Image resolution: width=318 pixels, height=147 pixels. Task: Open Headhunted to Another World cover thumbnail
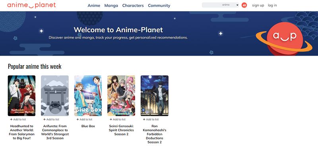[22, 96]
